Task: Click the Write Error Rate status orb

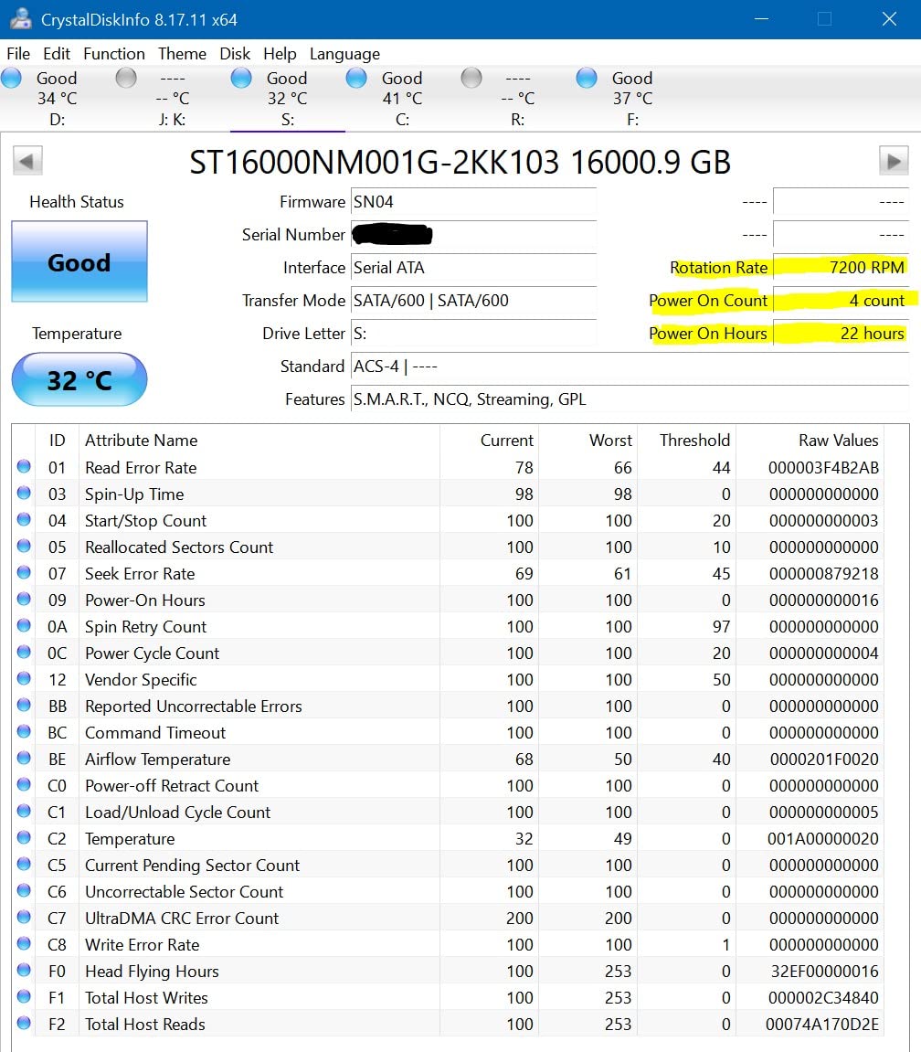Action: pyautogui.click(x=24, y=943)
